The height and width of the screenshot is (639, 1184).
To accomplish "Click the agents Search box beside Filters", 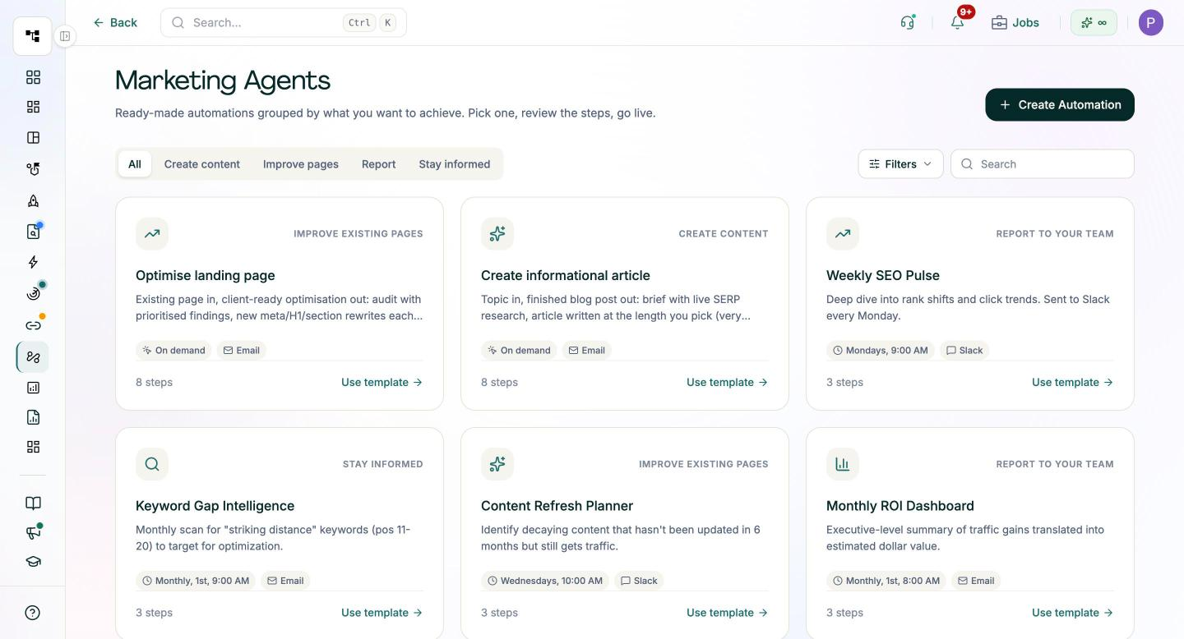I will [x=1043, y=164].
